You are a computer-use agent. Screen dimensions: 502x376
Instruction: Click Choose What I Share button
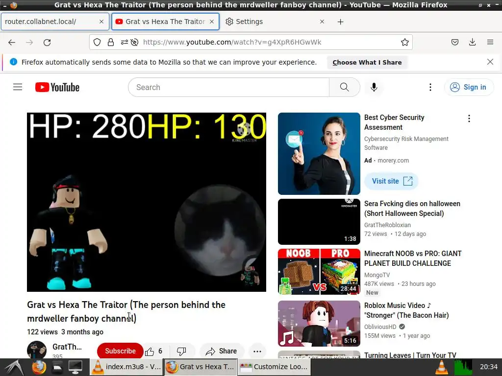coord(367,62)
